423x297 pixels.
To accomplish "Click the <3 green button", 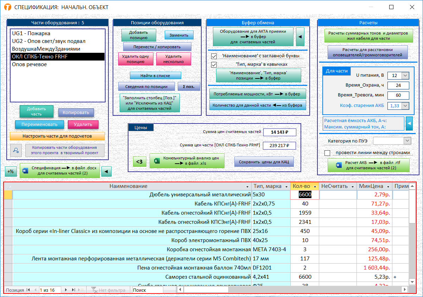I will 139,162.
